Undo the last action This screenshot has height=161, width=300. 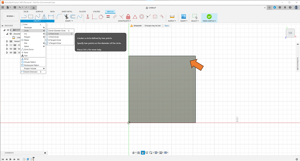click(x=20, y=7)
